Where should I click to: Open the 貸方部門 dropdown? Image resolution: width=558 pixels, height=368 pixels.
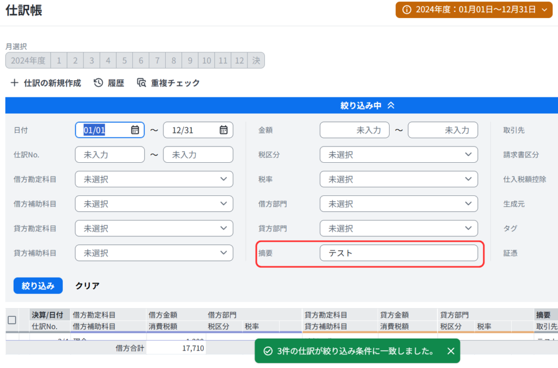[399, 228]
